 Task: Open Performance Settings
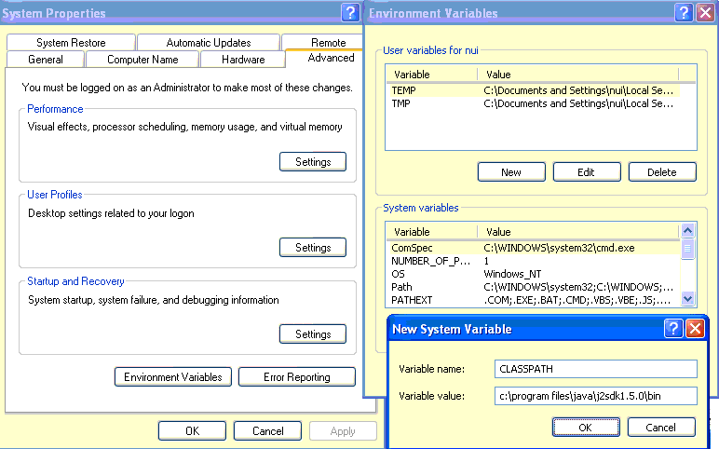(313, 162)
